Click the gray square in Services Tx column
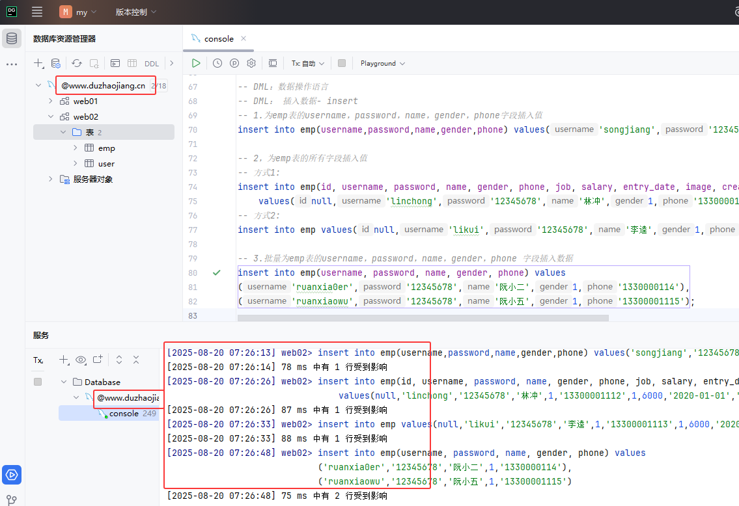 [x=38, y=382]
